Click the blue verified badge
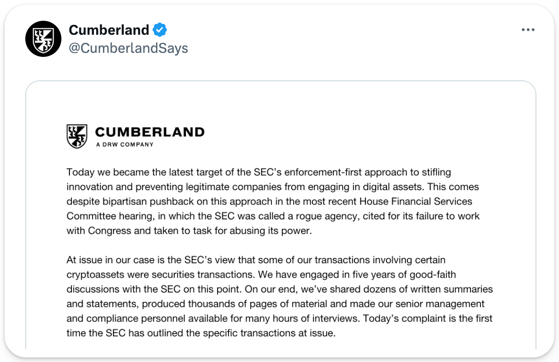 [x=160, y=30]
